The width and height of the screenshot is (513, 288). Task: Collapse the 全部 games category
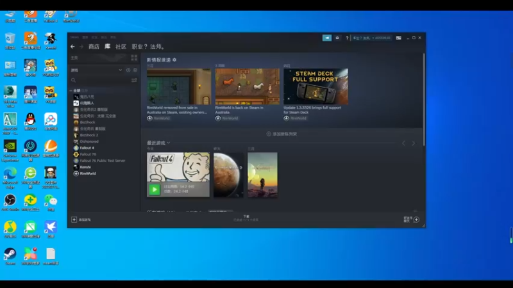pos(71,90)
